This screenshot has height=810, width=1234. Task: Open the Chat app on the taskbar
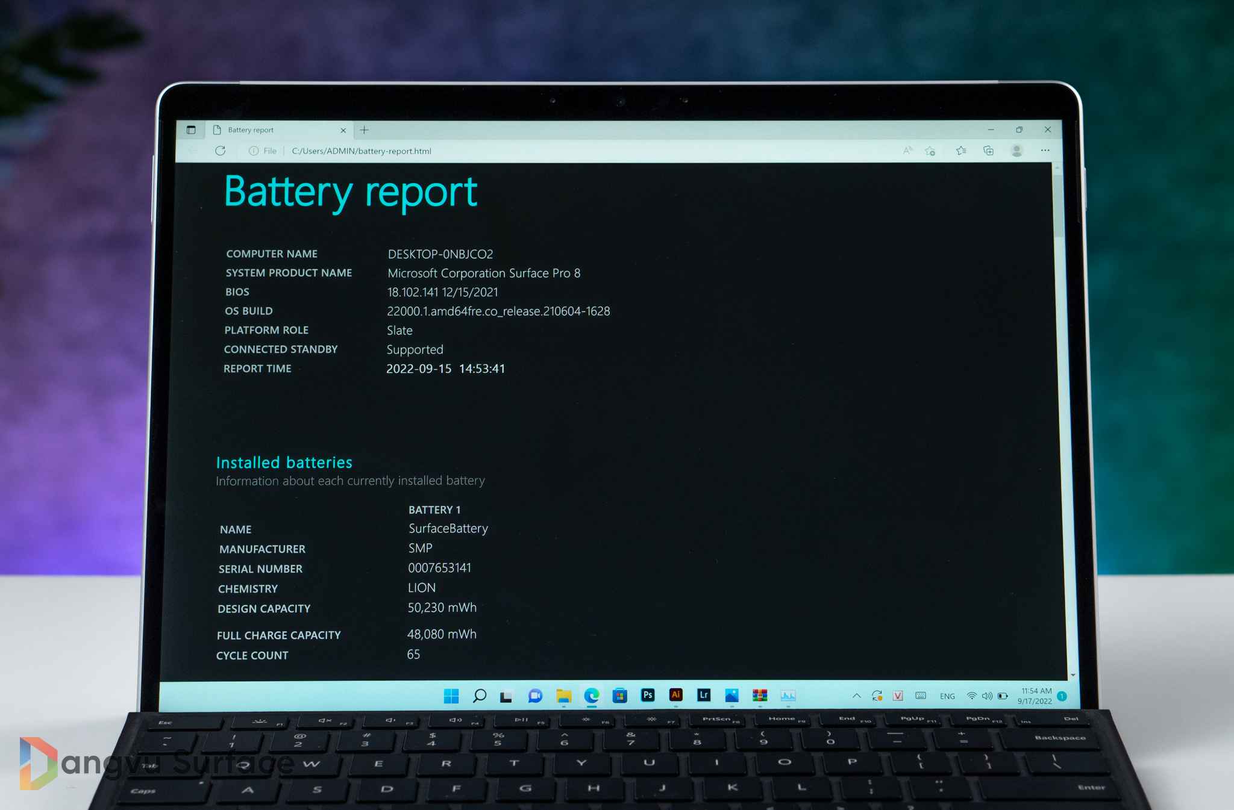point(535,696)
